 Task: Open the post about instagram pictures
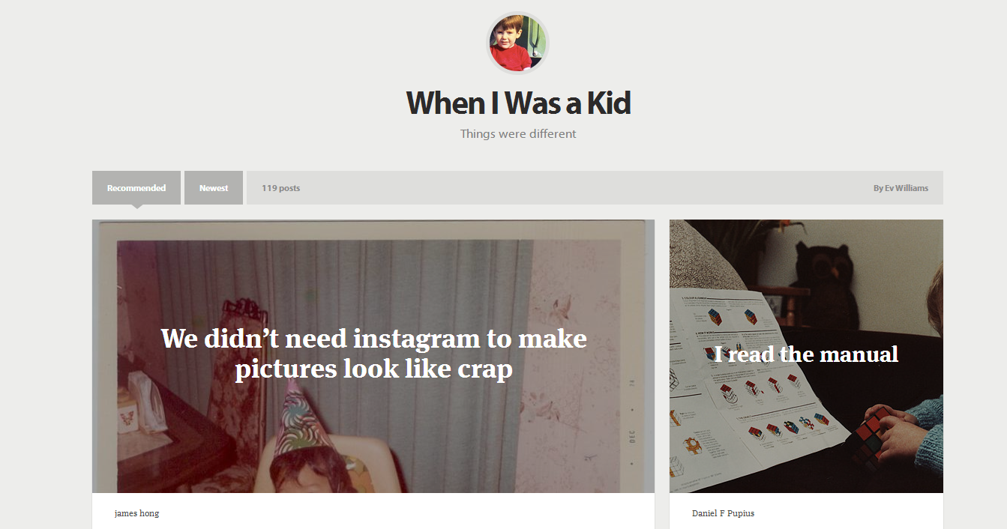point(373,353)
